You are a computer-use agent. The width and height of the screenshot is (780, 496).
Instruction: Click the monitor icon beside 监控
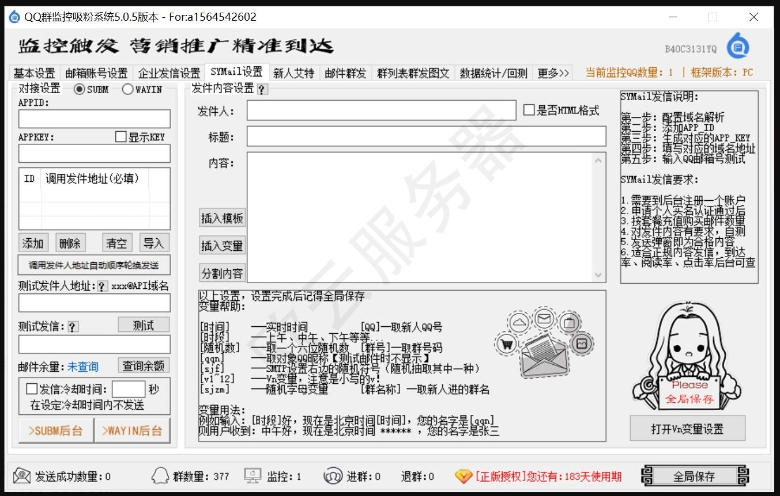(x=253, y=476)
